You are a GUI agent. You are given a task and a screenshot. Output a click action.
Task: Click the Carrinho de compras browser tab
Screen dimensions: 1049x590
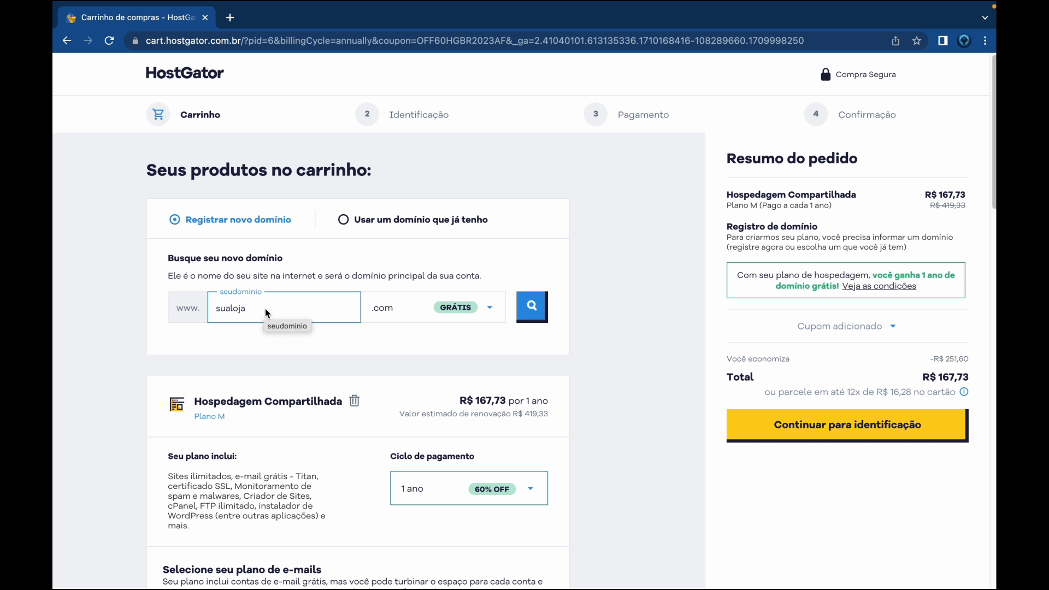137,17
